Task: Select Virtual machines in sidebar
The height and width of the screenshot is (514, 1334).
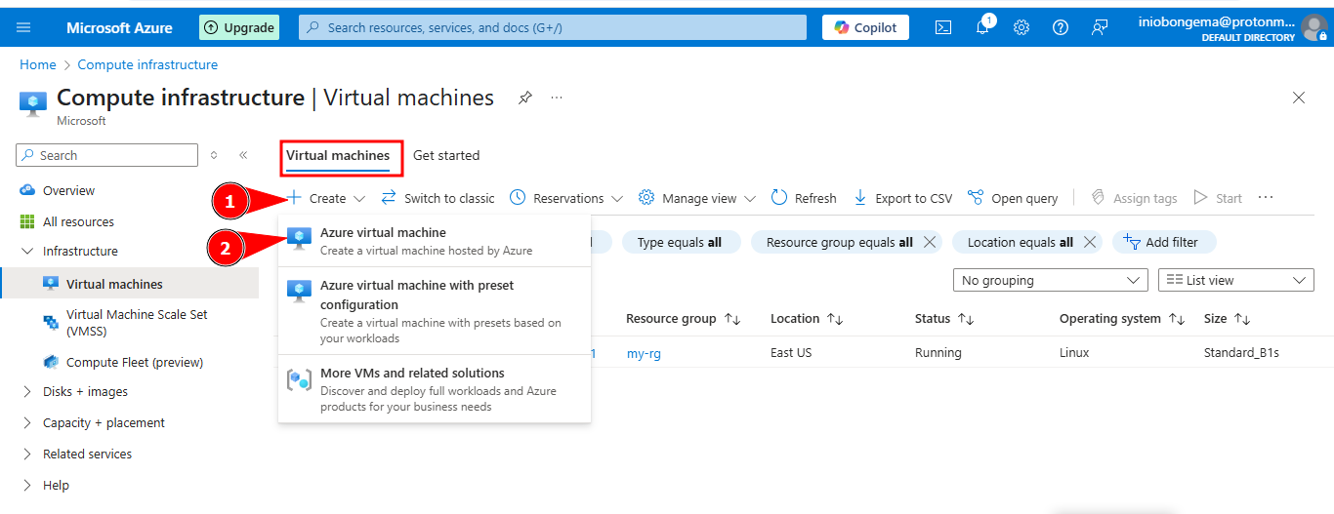Action: (130, 284)
